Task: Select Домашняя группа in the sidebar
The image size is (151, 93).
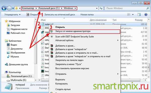Action: click(x=18, y=64)
